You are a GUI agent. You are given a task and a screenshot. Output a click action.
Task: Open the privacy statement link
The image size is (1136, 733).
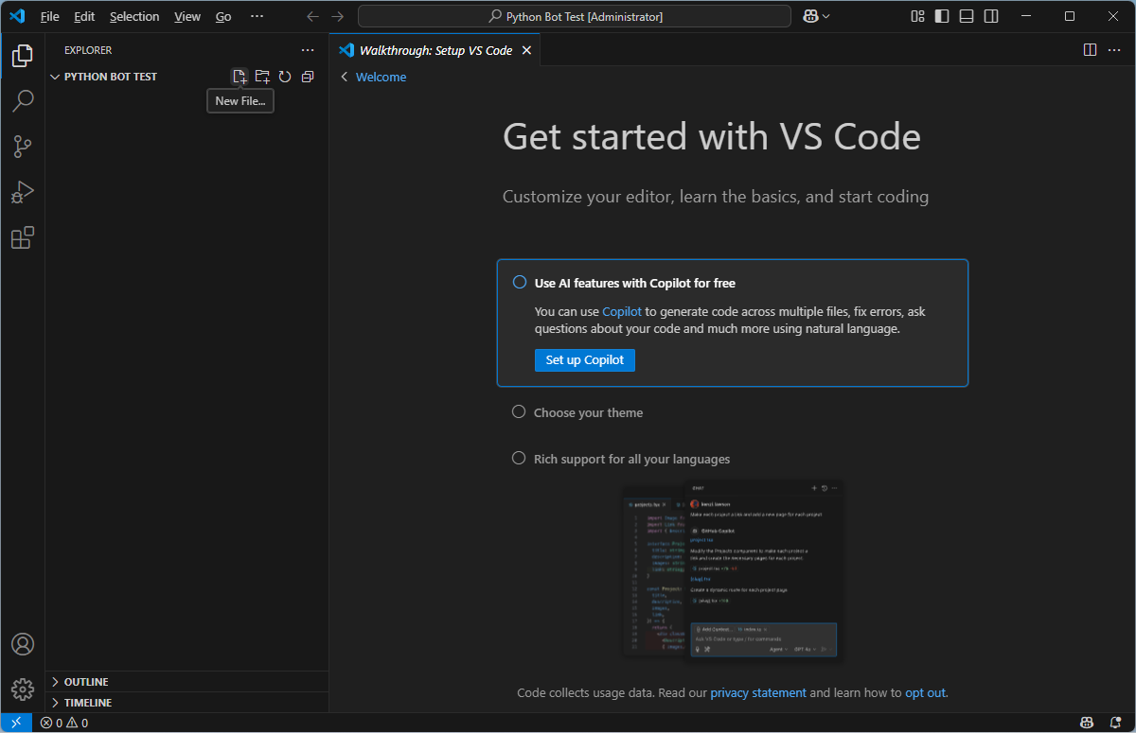758,692
